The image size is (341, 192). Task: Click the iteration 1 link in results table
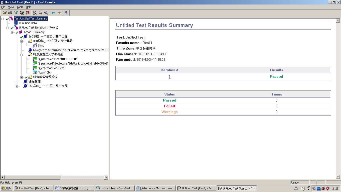pyautogui.click(x=170, y=77)
